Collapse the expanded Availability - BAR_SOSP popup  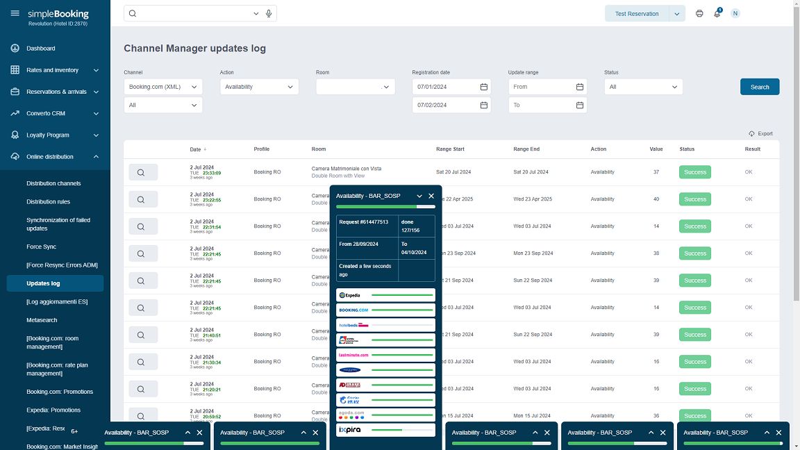(x=419, y=196)
